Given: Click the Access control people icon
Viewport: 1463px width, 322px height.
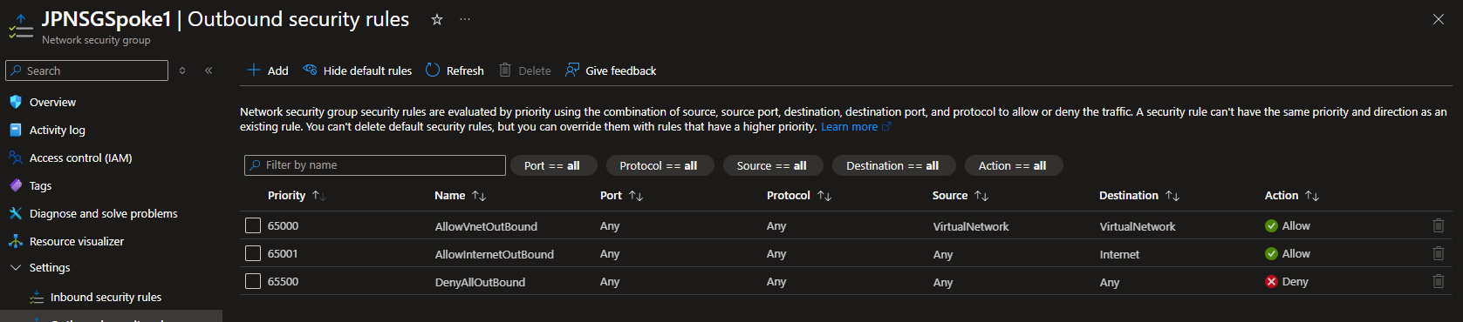Looking at the screenshot, I should (x=16, y=158).
